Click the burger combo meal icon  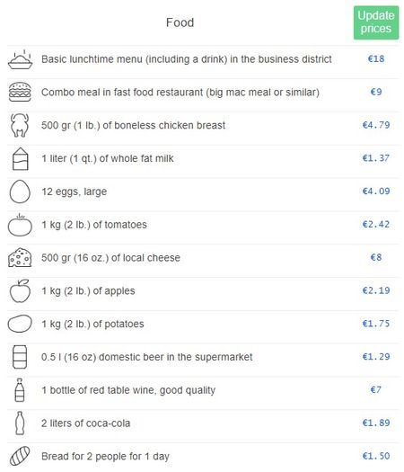coord(20,92)
